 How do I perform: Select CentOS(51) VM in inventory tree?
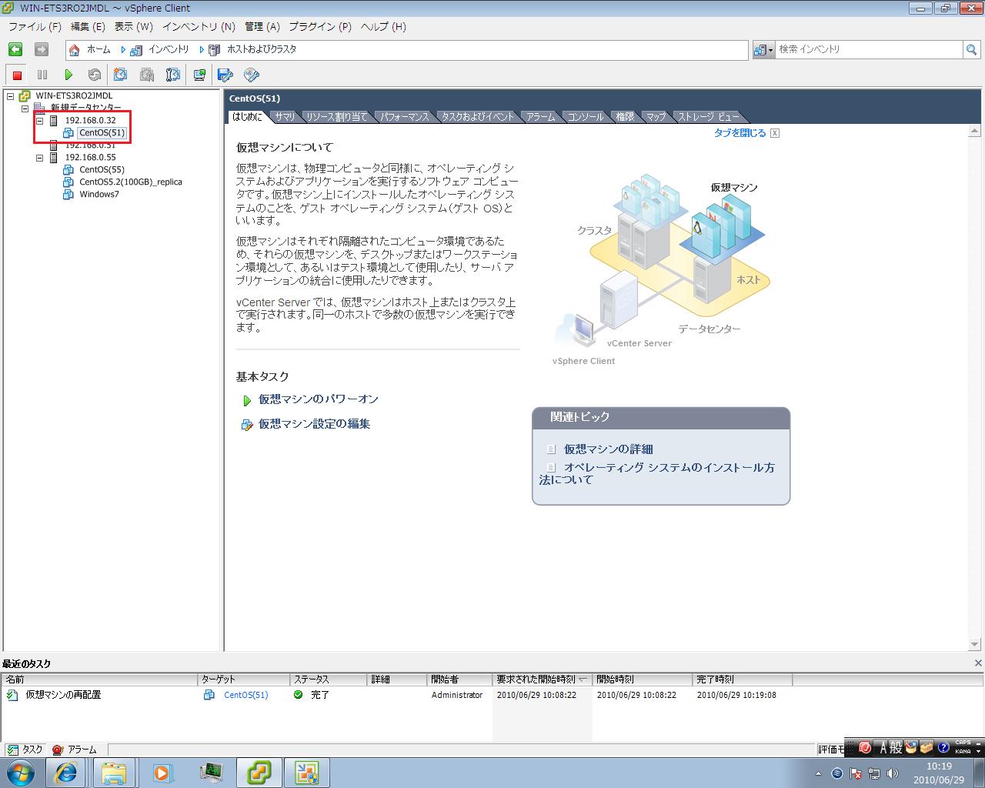[x=102, y=133]
